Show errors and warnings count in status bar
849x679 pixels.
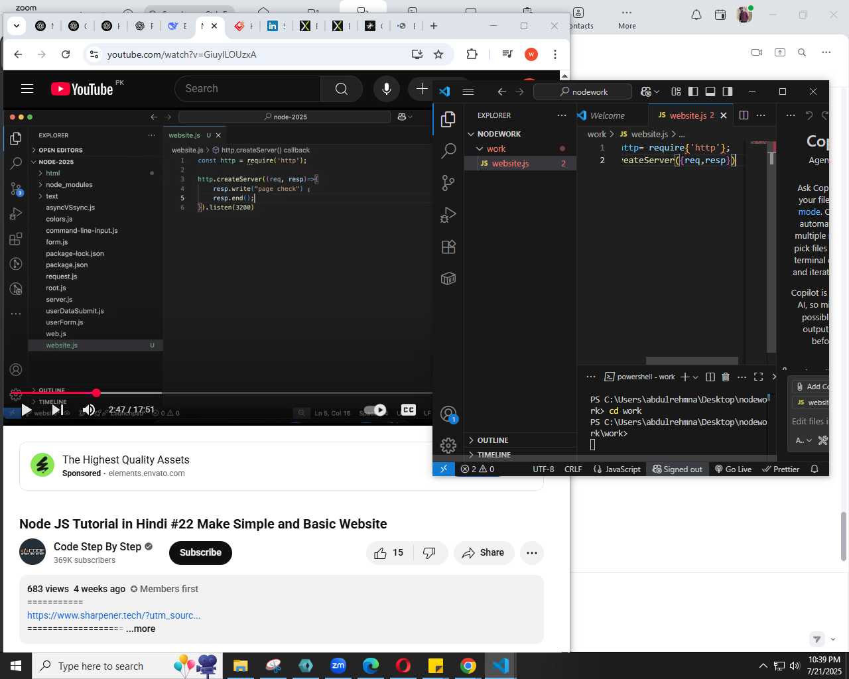[478, 469]
